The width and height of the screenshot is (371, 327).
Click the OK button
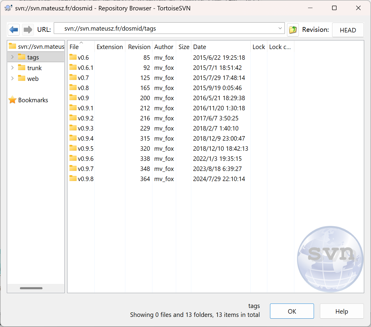click(x=292, y=311)
